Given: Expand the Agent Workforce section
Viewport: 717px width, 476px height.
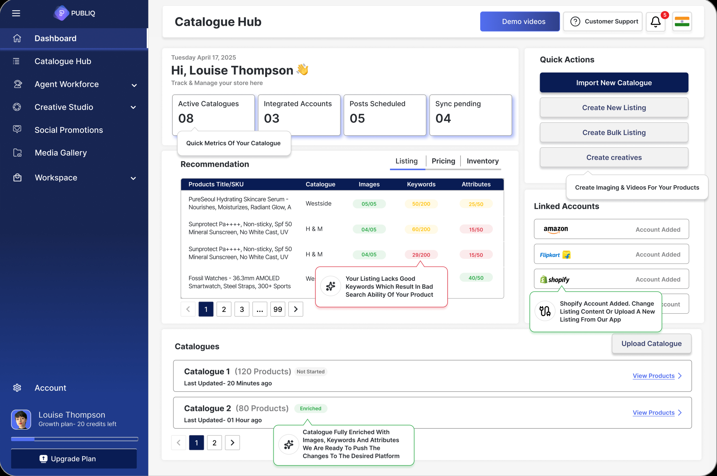Looking at the screenshot, I should (x=135, y=85).
